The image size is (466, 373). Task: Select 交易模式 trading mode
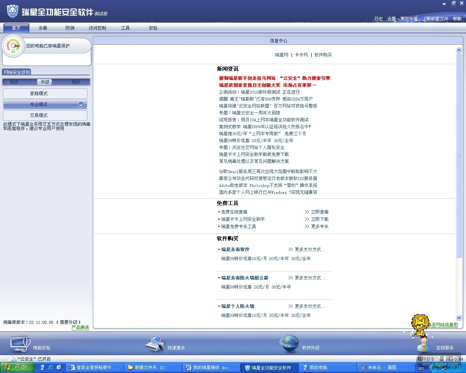(x=45, y=115)
